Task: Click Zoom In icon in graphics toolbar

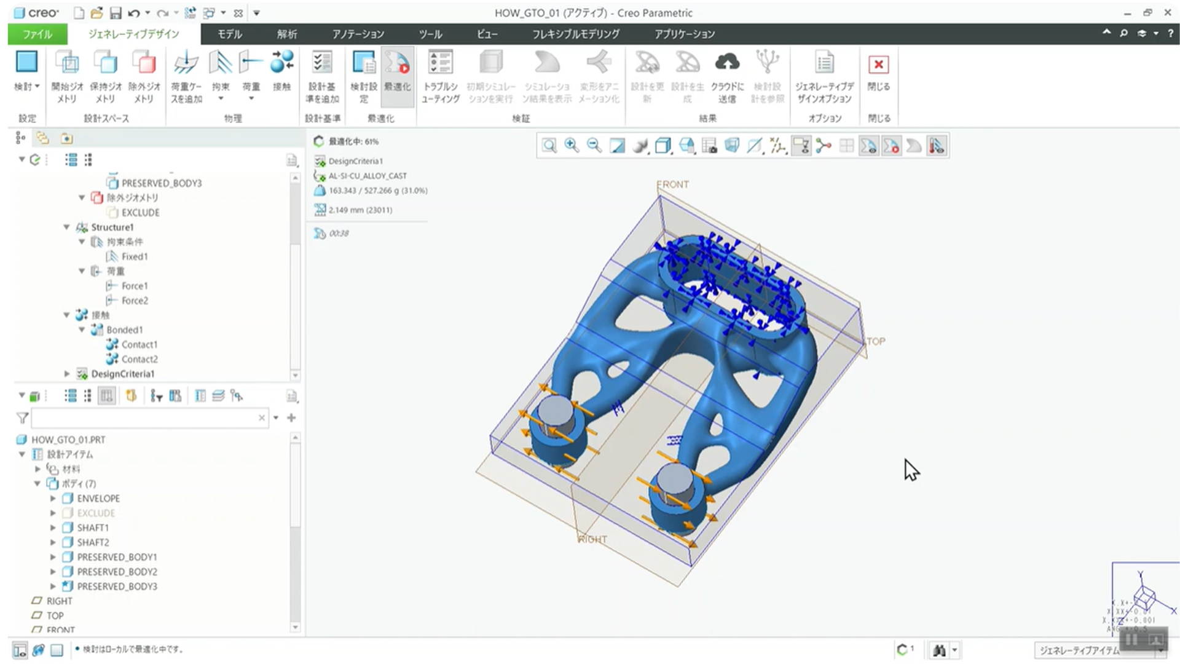Action: (571, 146)
